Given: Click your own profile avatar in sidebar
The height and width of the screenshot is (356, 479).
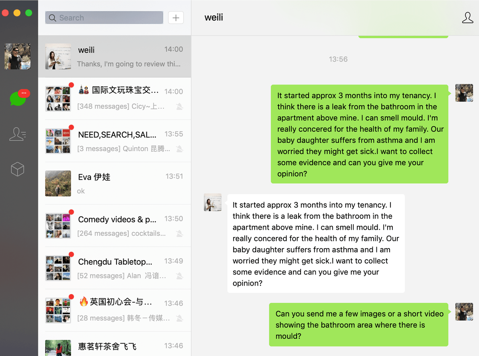Looking at the screenshot, I should (18, 56).
